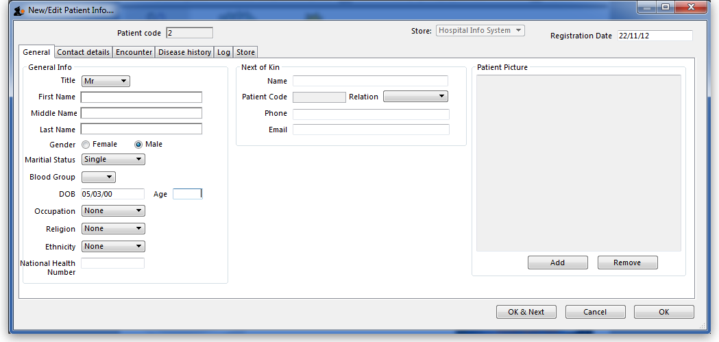The width and height of the screenshot is (719, 342).
Task: Expand the Marital Status dropdown
Action: click(113, 160)
